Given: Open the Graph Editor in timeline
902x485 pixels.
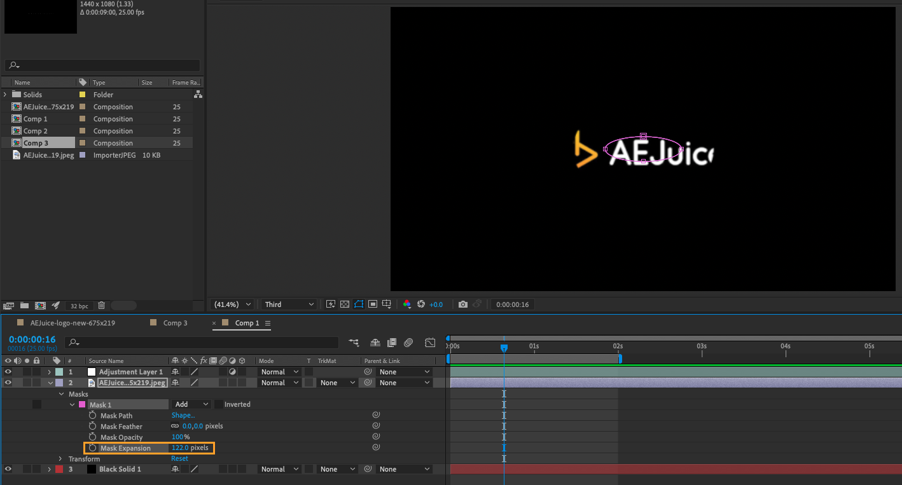Looking at the screenshot, I should [x=430, y=343].
